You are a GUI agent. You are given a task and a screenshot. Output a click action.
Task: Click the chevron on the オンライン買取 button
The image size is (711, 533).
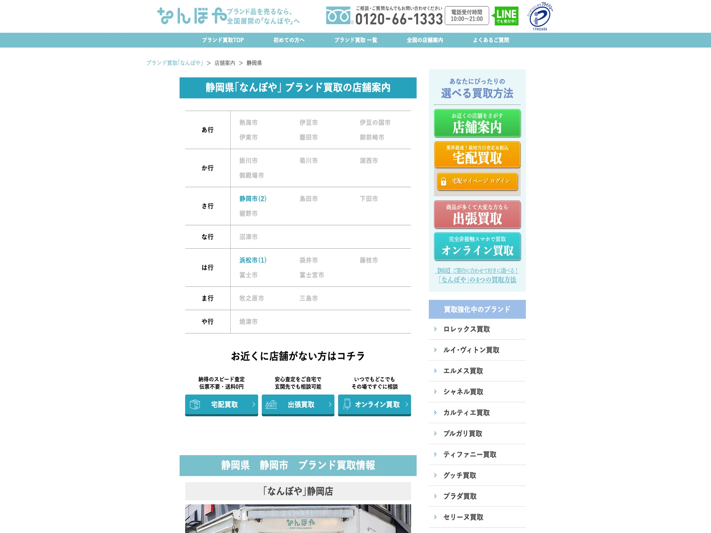(x=407, y=405)
